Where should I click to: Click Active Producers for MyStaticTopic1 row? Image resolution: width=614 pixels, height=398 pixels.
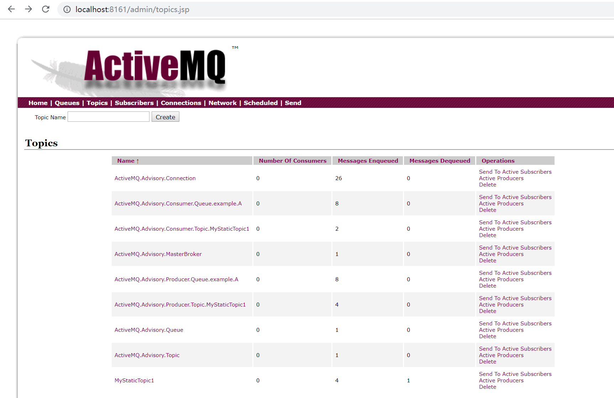point(501,381)
